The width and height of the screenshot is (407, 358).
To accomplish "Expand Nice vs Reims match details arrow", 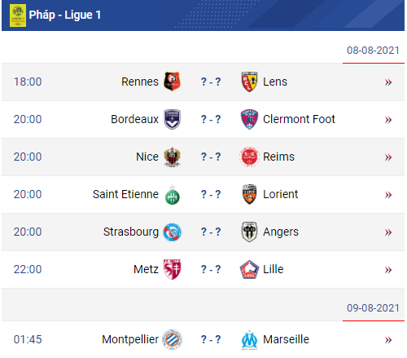I will click(388, 157).
